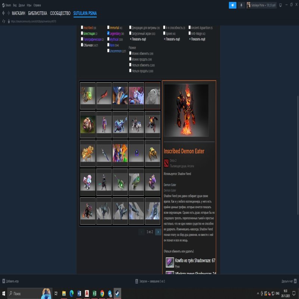Image resolution: width=299 pixels, height=299 pixels.
Task: Uncheck the Legendary rarity filter
Action: coord(108,32)
